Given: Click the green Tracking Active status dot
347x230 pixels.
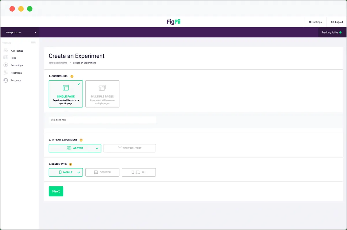Looking at the screenshot, I should 340,32.
